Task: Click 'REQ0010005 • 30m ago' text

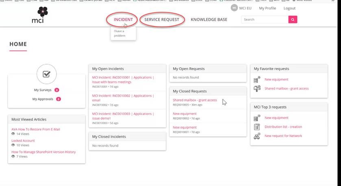Action: coord(187,105)
